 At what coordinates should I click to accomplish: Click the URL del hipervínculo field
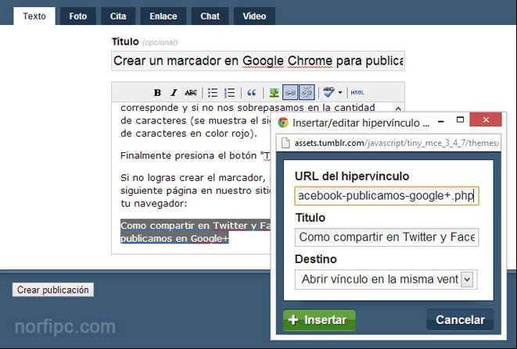386,196
